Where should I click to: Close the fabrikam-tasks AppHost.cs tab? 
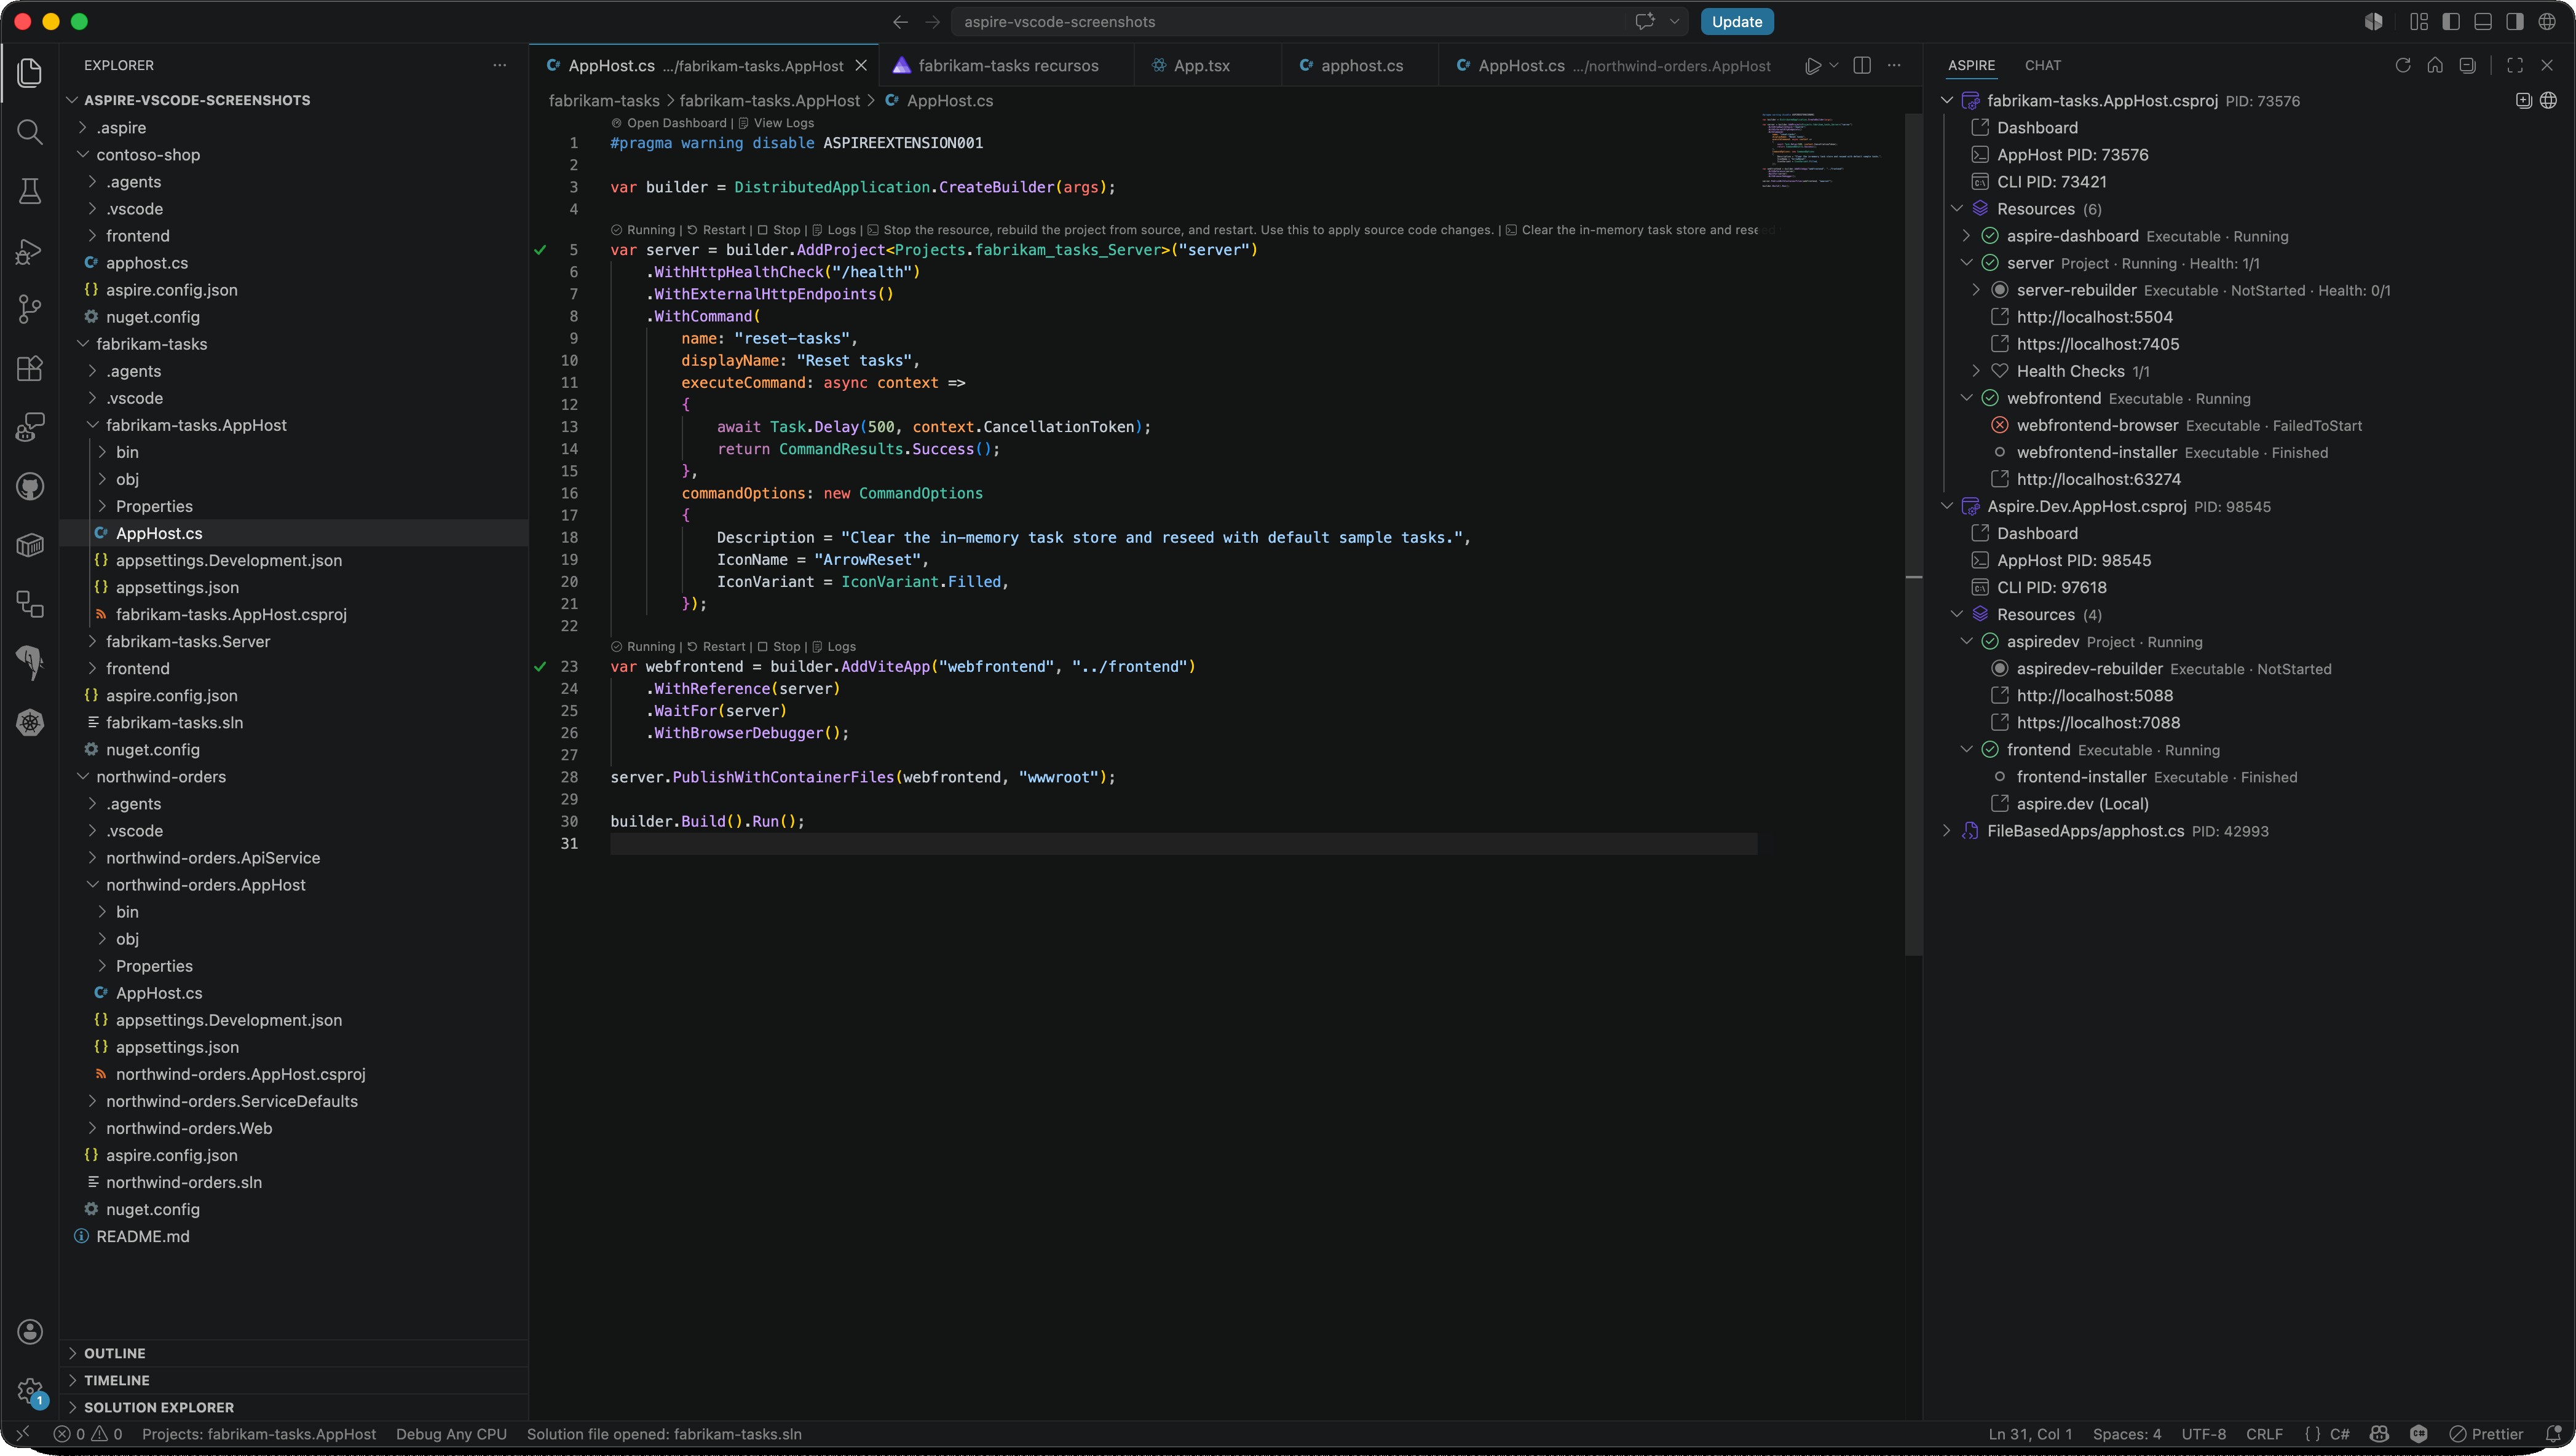tap(861, 66)
